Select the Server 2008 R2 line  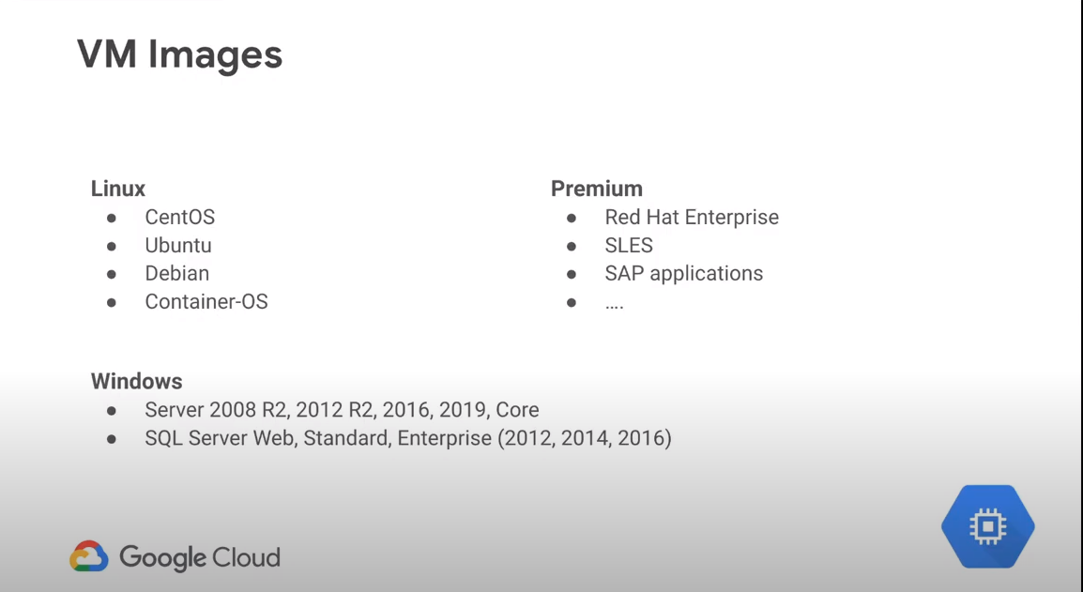[x=342, y=410]
